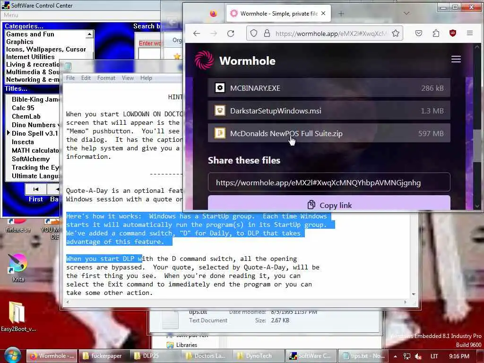The height and width of the screenshot is (363, 484).
Task: Open the list all tabs dropdown
Action: (406, 13)
